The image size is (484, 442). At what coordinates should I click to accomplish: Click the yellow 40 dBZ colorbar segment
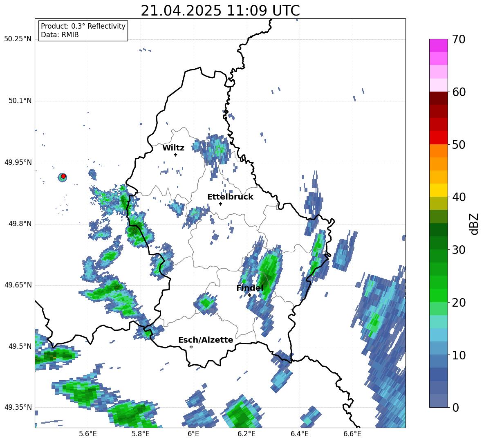438,191
